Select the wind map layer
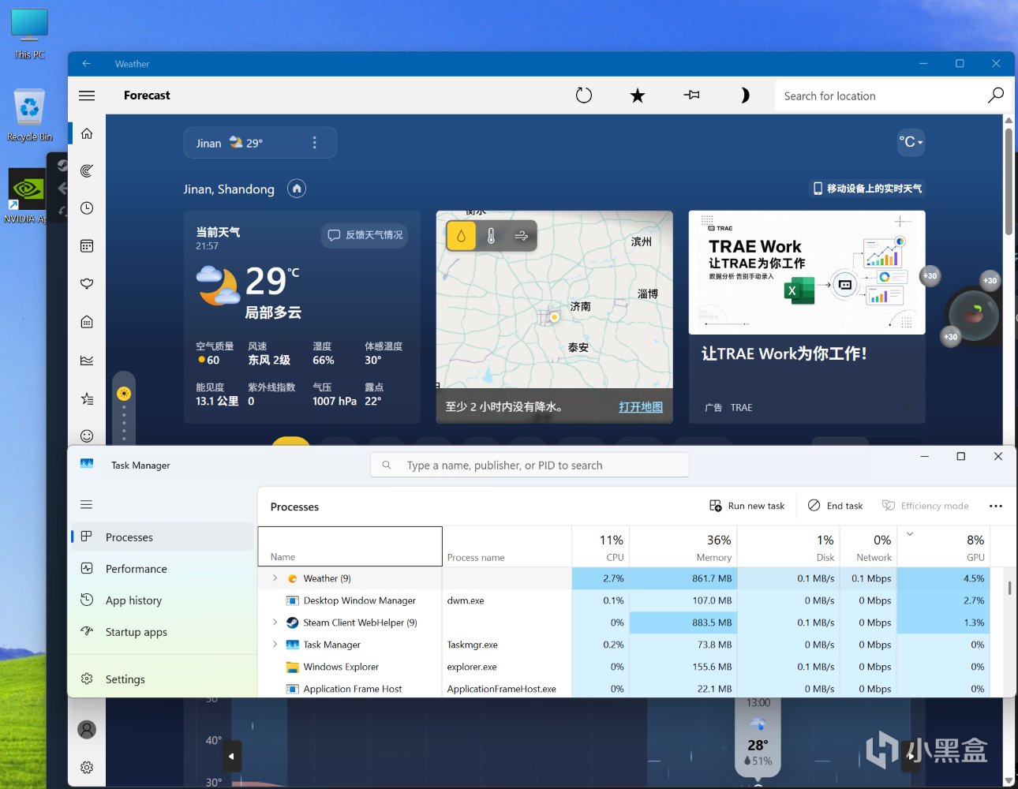Viewport: 1018px width, 789px height. pyautogui.click(x=521, y=236)
